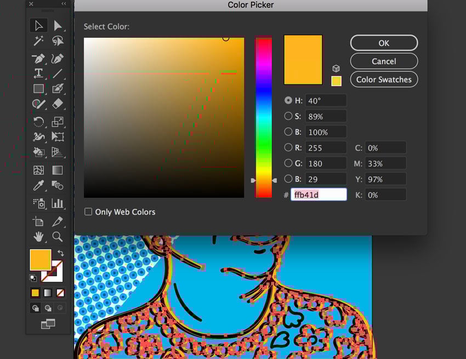Select the Warp tool
The height and width of the screenshot is (359, 466).
pyautogui.click(x=38, y=136)
